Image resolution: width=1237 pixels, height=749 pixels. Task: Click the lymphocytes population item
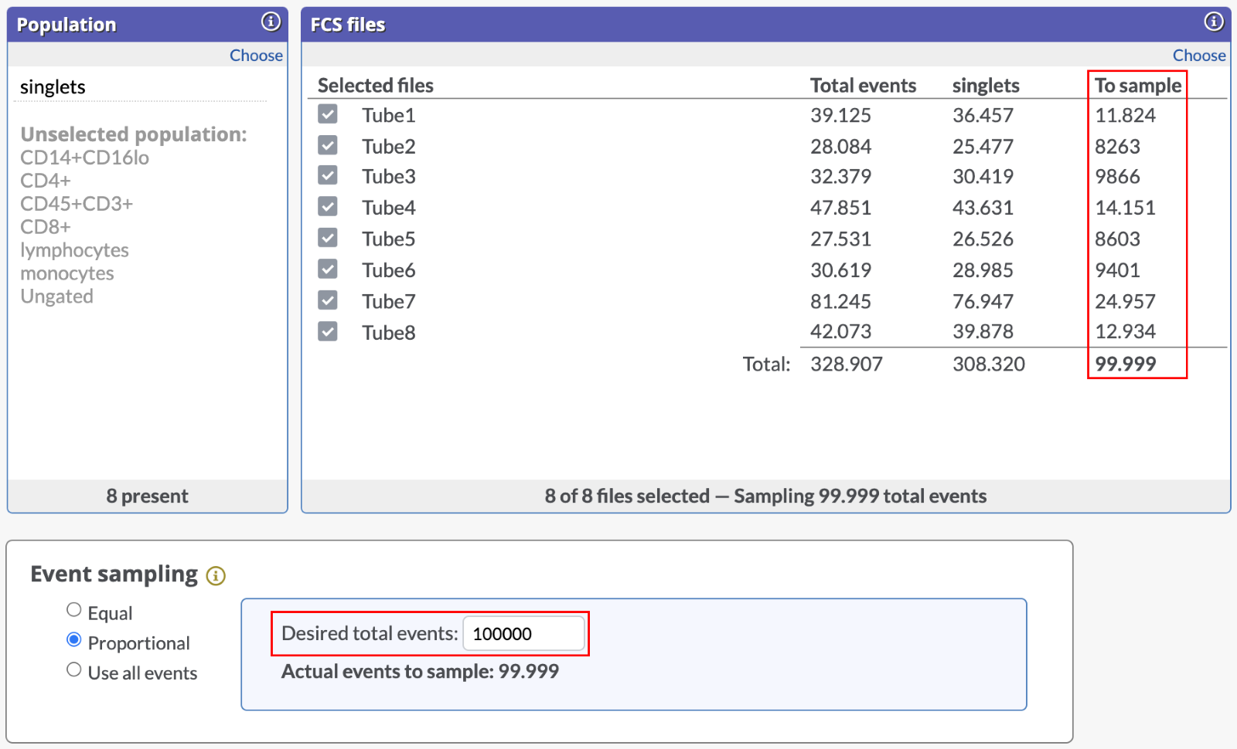click(x=74, y=250)
